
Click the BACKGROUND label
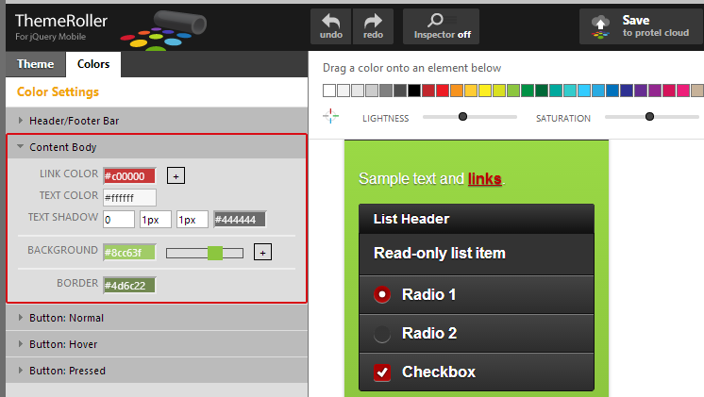tap(62, 250)
